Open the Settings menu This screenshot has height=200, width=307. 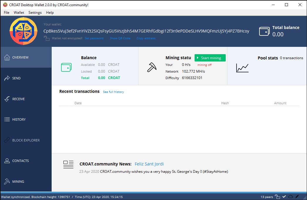(35, 13)
